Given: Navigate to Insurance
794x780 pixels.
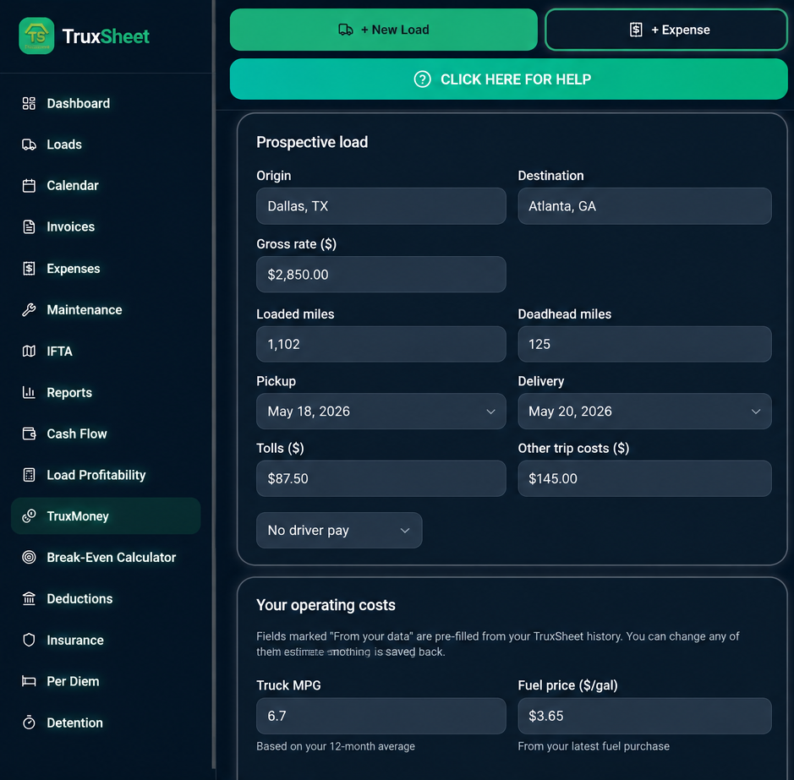Looking at the screenshot, I should point(106,641).
